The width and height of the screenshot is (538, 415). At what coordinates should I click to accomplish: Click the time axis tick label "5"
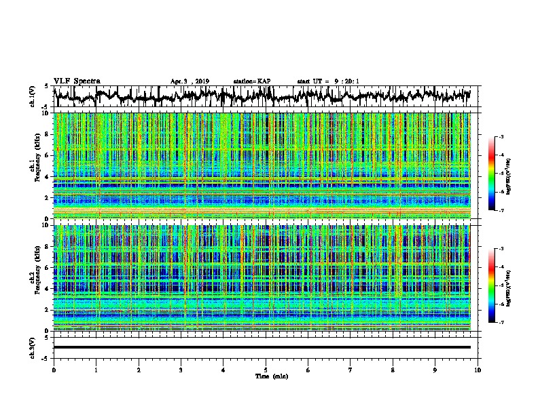tap(266, 370)
